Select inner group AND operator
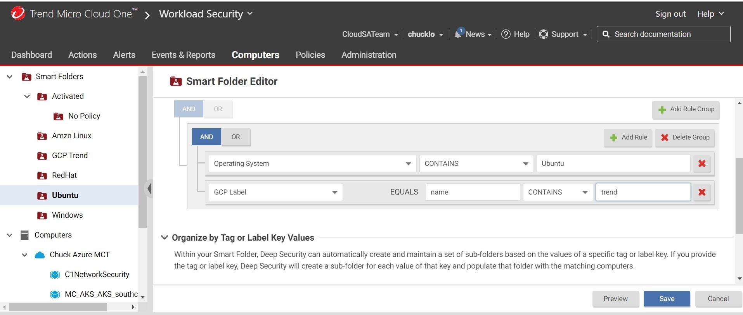Viewport: 743px width, 315px height. pyautogui.click(x=206, y=137)
